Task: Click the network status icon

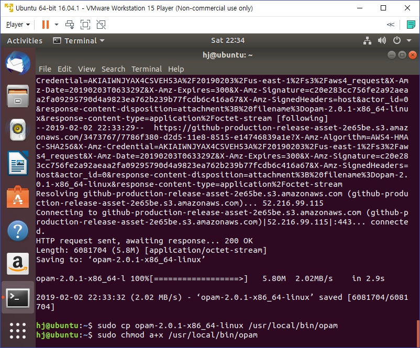Action: coord(367,41)
